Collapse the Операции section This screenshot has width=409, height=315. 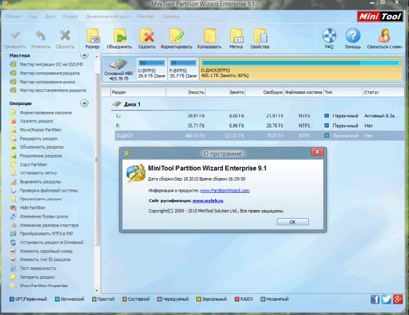[x=85, y=104]
